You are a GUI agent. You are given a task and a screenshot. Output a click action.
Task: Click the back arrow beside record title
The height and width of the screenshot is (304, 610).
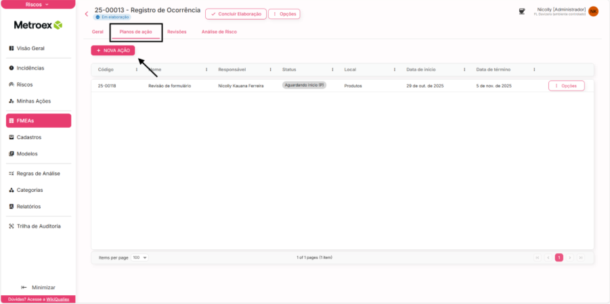click(x=87, y=14)
